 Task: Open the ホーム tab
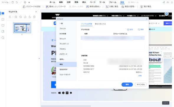52,2
